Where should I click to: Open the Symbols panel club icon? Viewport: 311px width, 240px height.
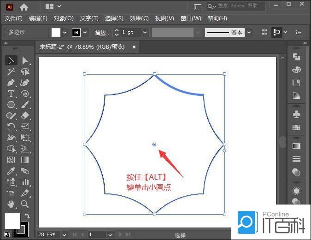coord(296,114)
